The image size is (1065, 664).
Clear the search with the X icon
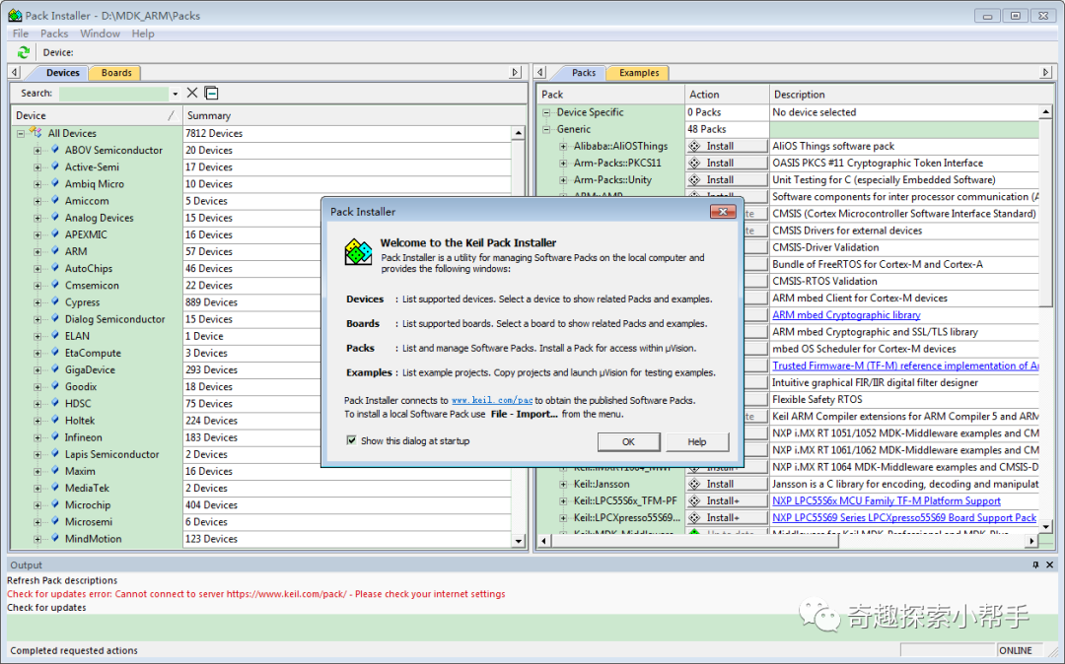(x=192, y=93)
